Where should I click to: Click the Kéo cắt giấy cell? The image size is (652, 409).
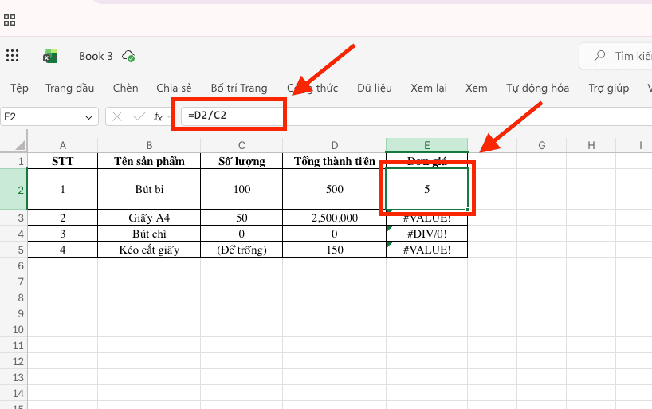pos(149,250)
